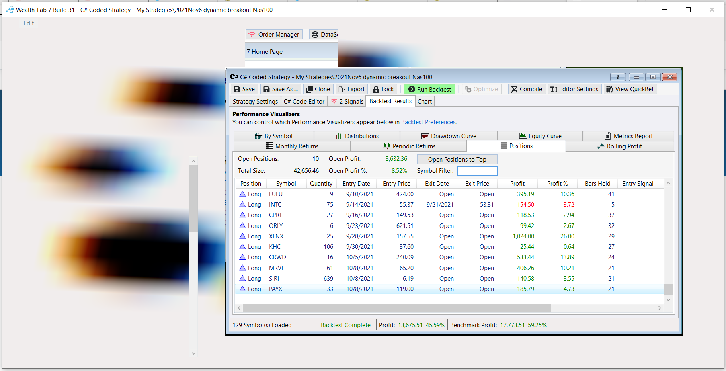The image size is (726, 371).
Task: Open the Order Manager
Action: [x=274, y=35]
